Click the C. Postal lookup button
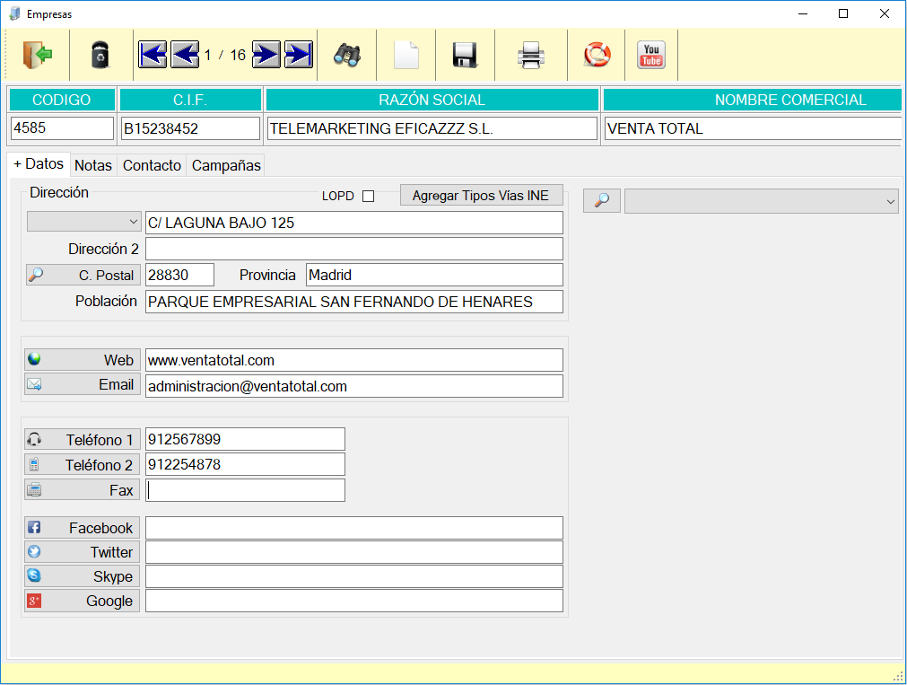 pos(83,275)
